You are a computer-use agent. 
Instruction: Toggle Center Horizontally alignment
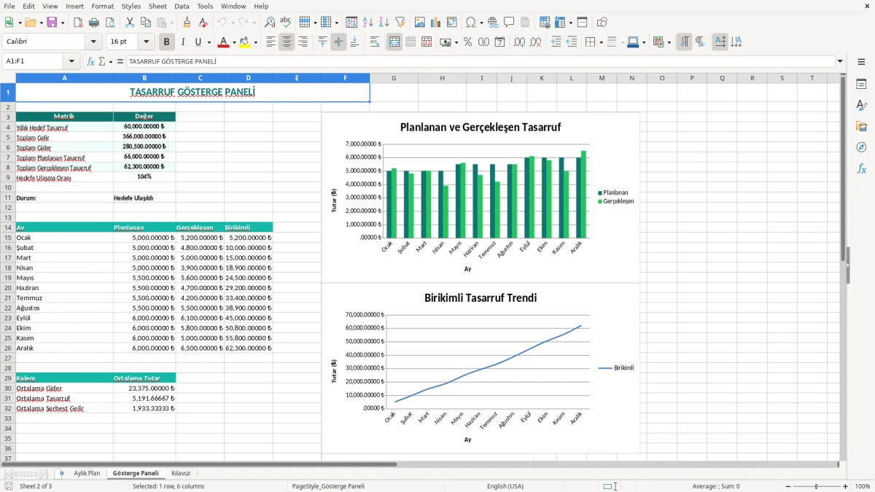[x=287, y=42]
